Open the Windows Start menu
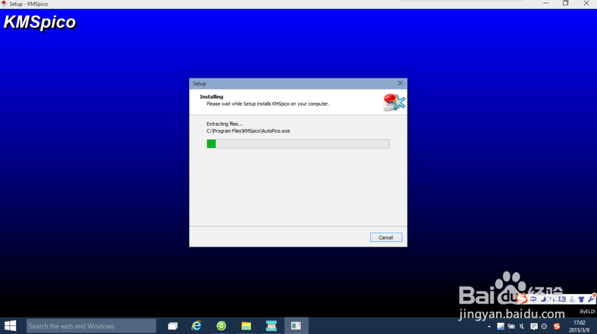597x334 pixels. click(x=10, y=326)
